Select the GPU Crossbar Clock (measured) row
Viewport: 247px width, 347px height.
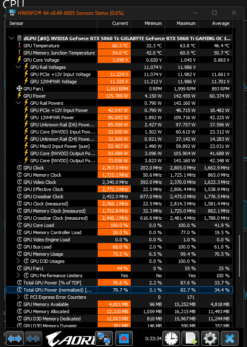[120, 218]
